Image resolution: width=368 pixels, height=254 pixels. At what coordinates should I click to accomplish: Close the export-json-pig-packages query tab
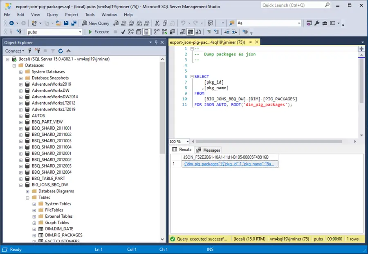click(257, 42)
